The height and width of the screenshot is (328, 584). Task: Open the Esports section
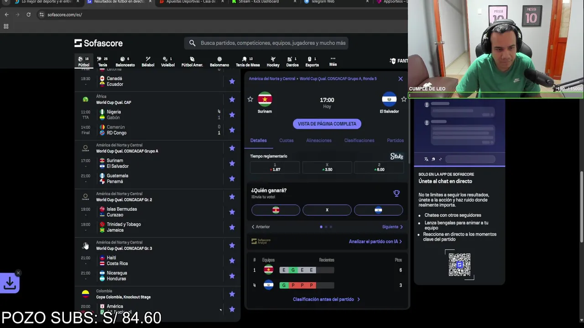(x=312, y=61)
